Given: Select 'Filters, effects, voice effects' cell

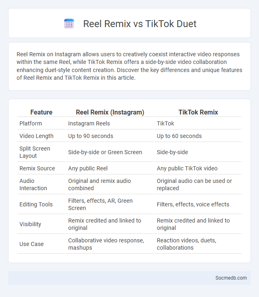Looking at the screenshot, I should click(193, 204).
